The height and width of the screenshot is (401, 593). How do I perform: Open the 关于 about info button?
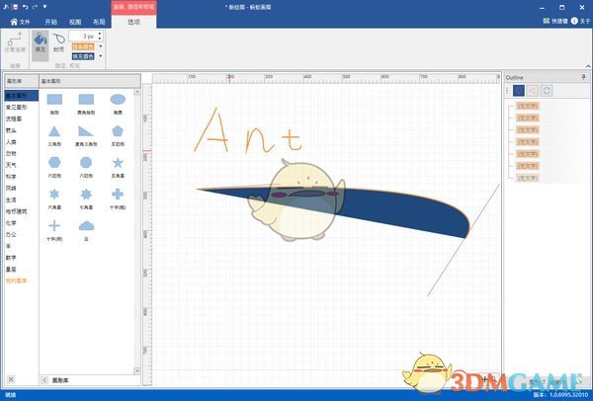580,21
